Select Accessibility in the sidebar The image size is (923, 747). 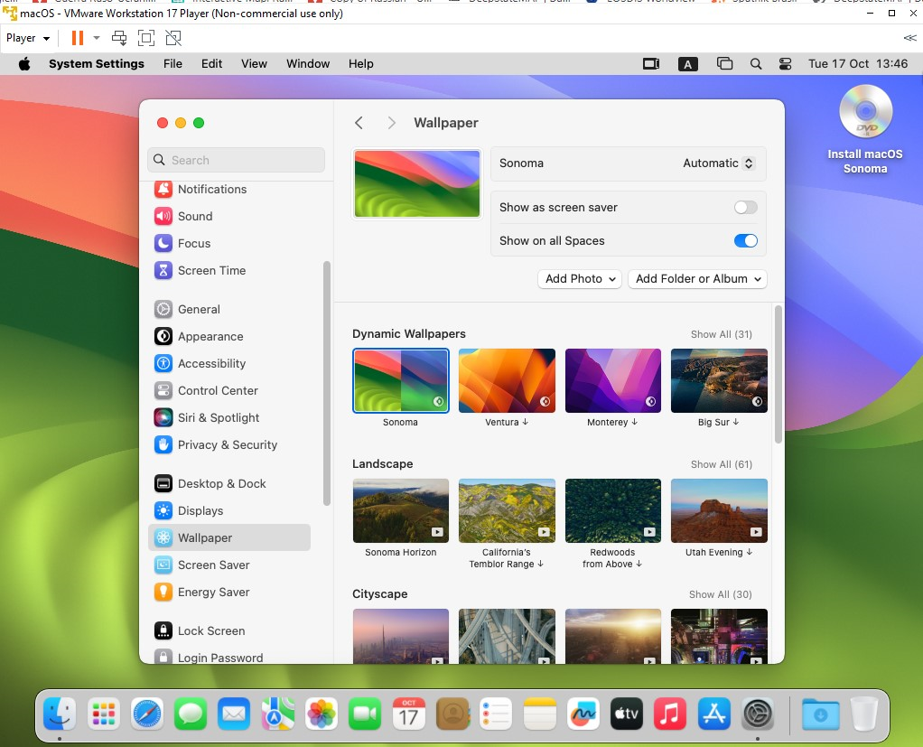click(x=211, y=363)
